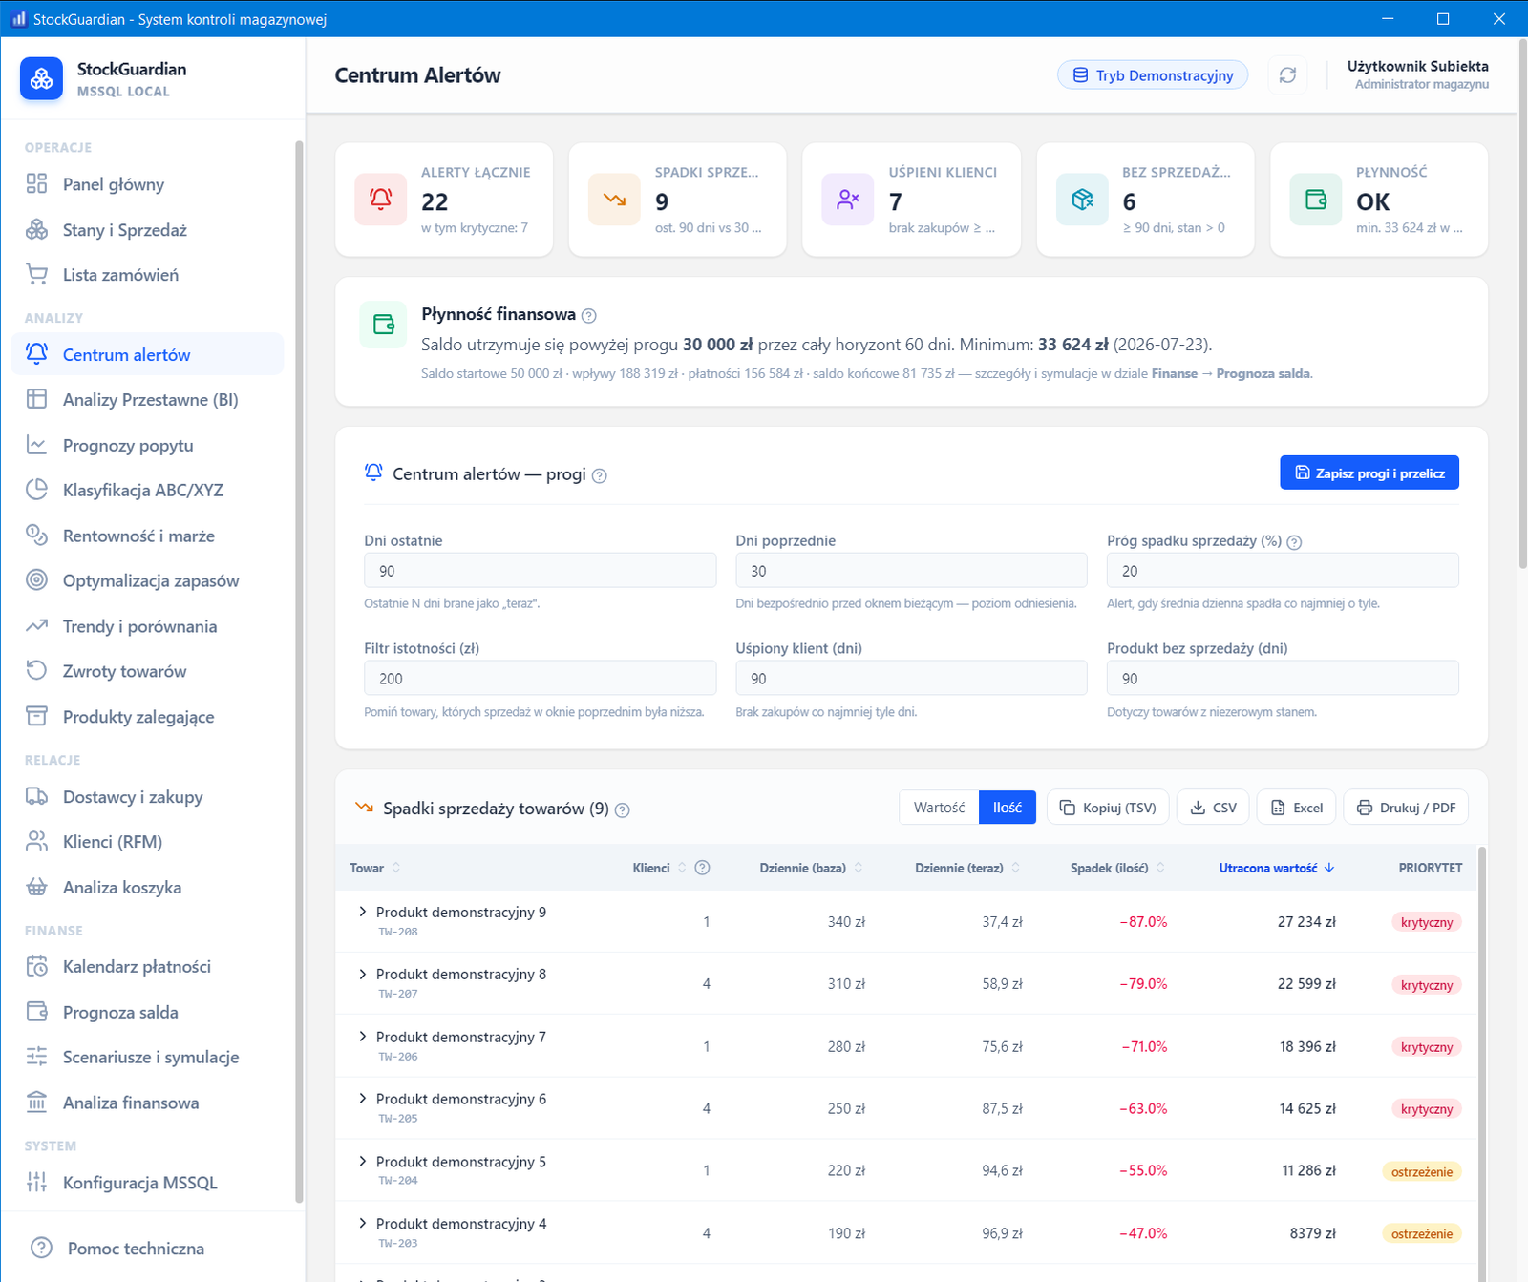Viewport: 1528px width, 1282px height.
Task: Click the refresh icon in header
Action: (x=1287, y=75)
